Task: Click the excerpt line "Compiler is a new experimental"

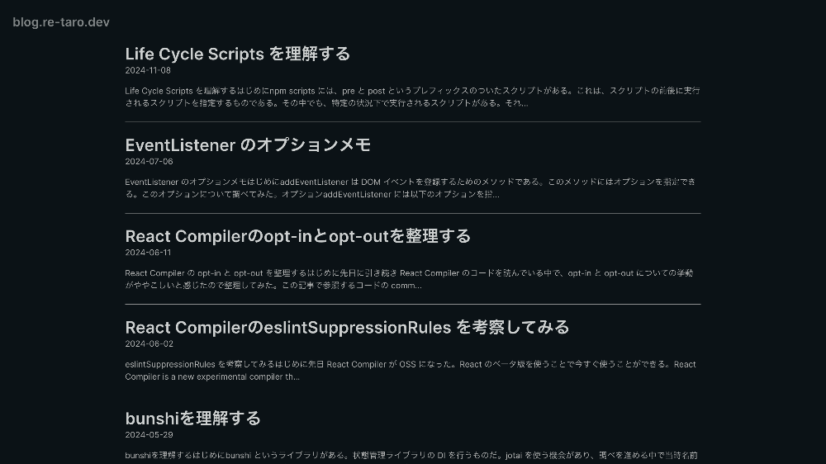Action: point(212,377)
